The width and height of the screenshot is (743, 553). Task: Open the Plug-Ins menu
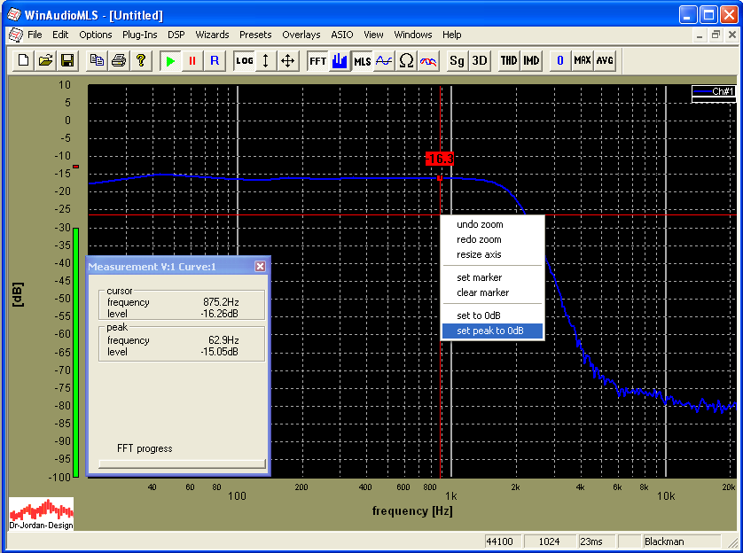click(x=139, y=35)
